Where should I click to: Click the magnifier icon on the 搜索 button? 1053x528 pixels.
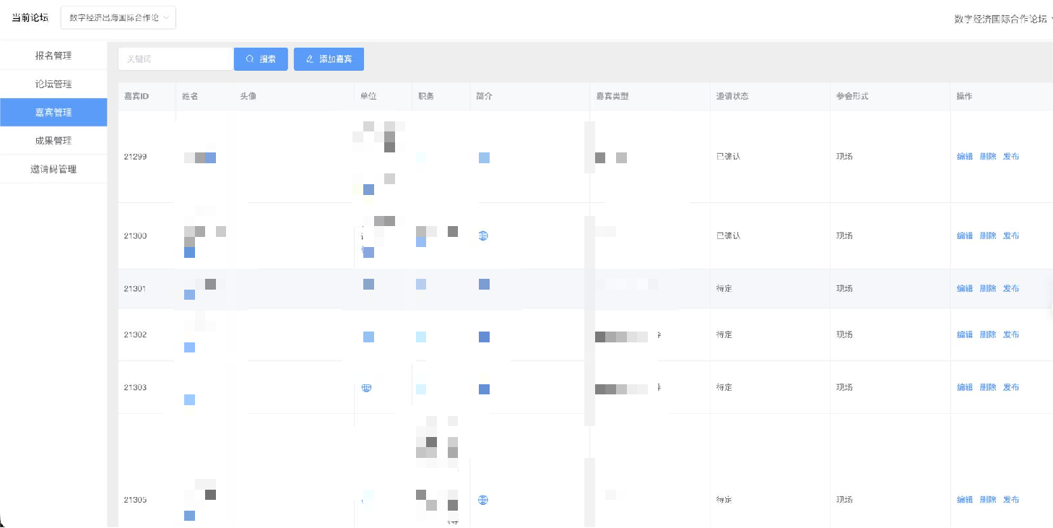pos(250,59)
